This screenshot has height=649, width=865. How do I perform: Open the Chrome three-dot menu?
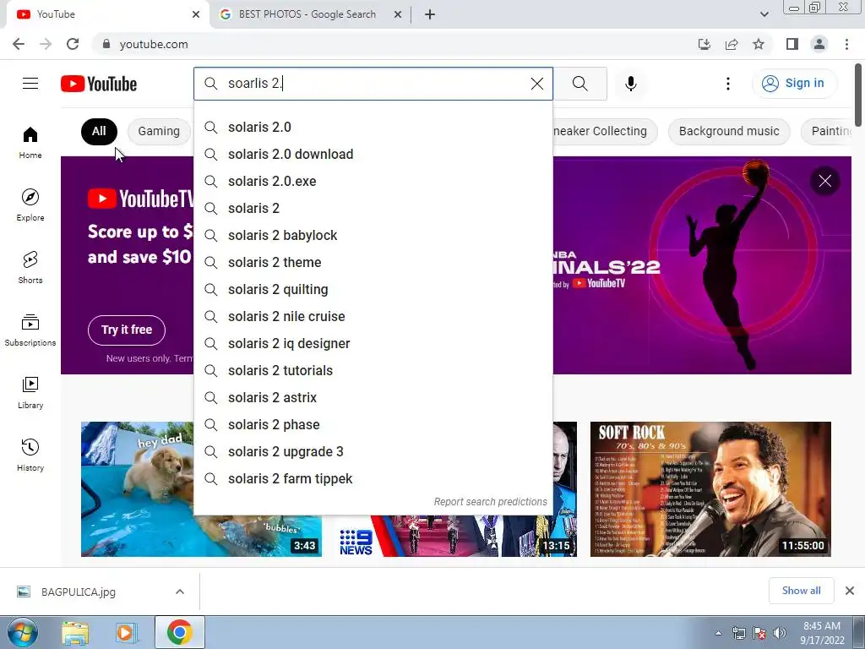[846, 44]
